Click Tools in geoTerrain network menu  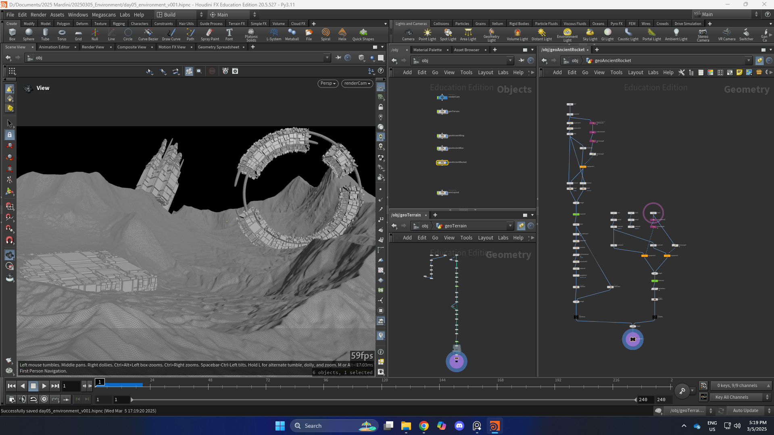466,238
